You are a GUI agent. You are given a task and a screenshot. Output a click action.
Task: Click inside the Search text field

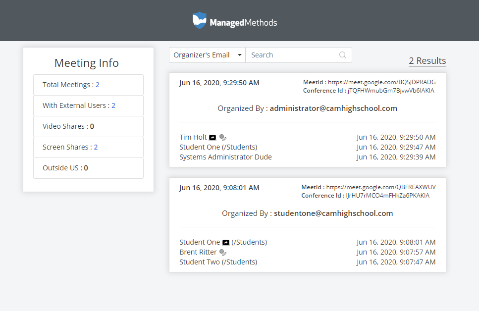click(292, 55)
